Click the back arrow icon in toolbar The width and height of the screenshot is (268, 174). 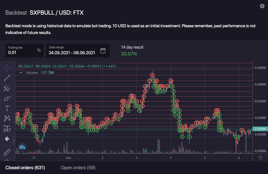click(7, 139)
